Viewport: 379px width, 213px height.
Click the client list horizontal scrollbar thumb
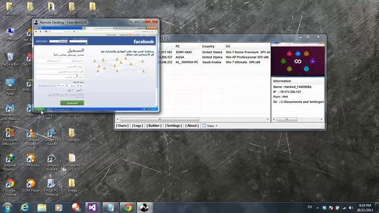[x=159, y=120]
